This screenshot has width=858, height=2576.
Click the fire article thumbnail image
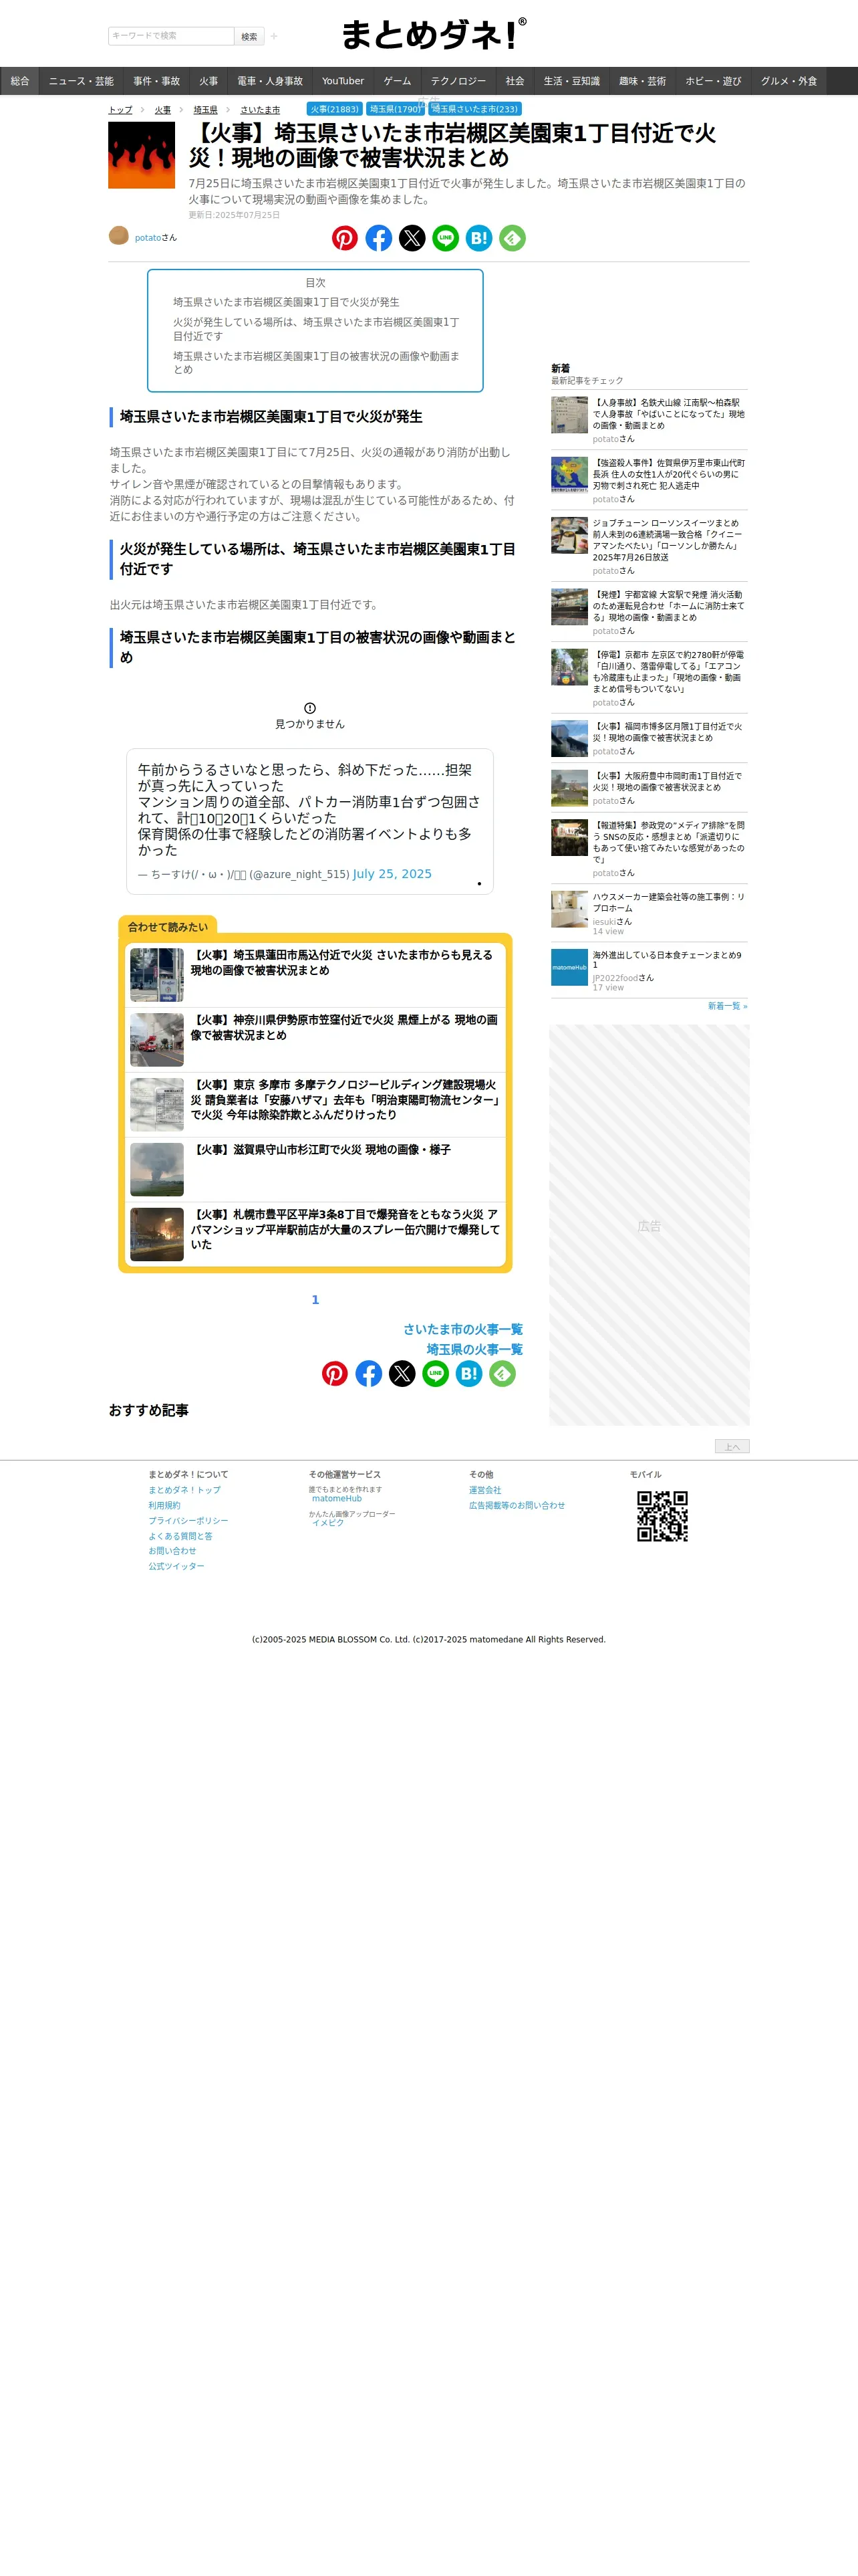(x=142, y=155)
